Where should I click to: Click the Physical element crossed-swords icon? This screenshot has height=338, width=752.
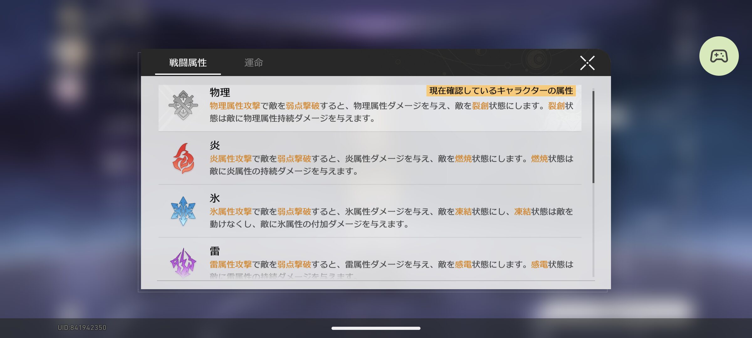(183, 105)
